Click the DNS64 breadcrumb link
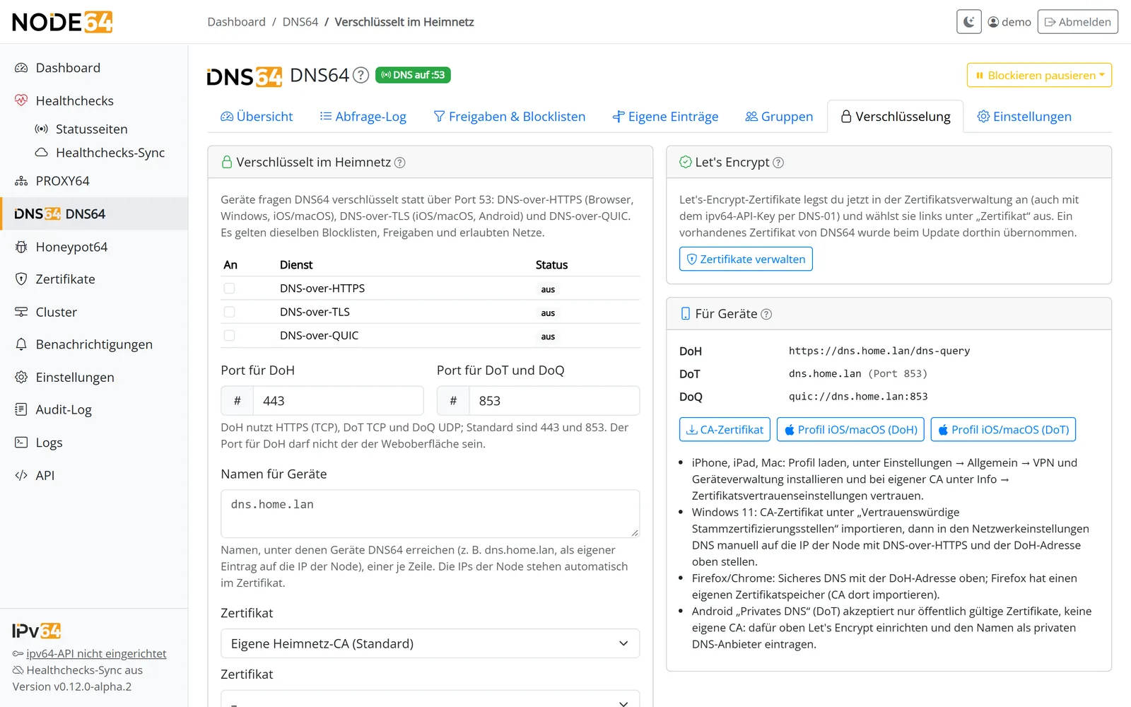This screenshot has width=1131, height=707. [x=300, y=22]
